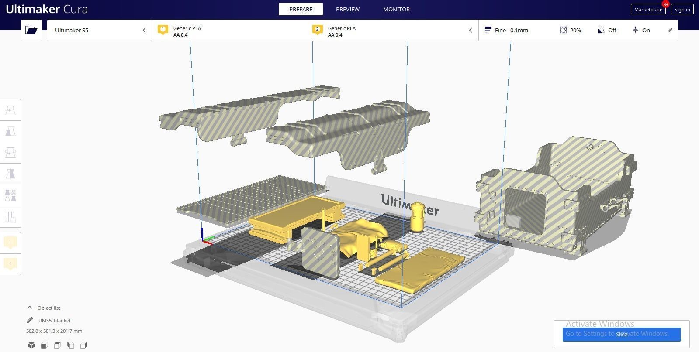Image resolution: width=699 pixels, height=352 pixels.
Task: Switch to the PREVIEW stage
Action: [x=348, y=9]
